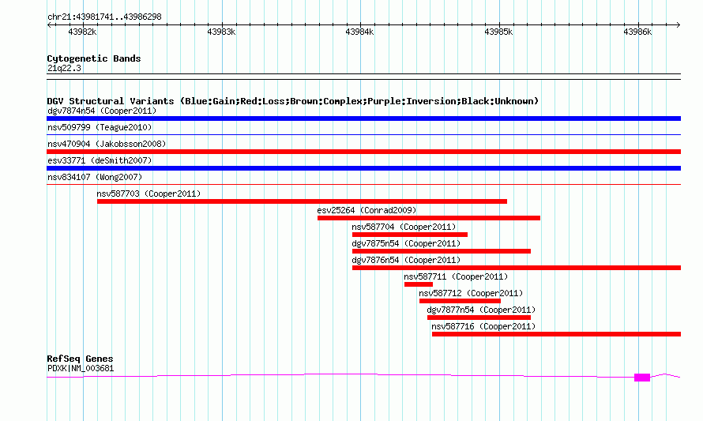Select the esv25264 (Conrad2009) label
The image size is (703, 421).
tap(367, 210)
